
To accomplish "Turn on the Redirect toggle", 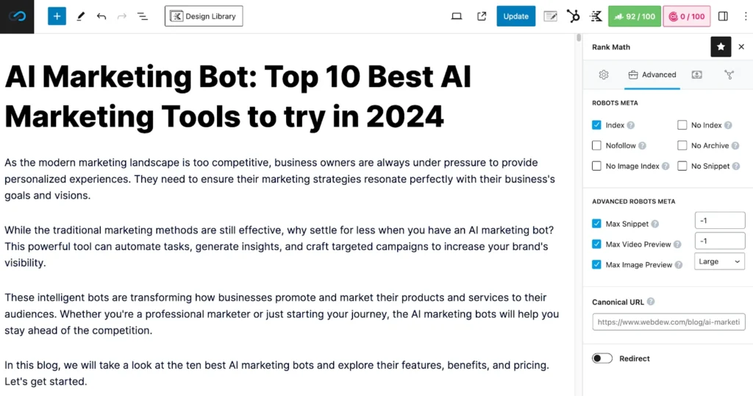I will [x=602, y=358].
